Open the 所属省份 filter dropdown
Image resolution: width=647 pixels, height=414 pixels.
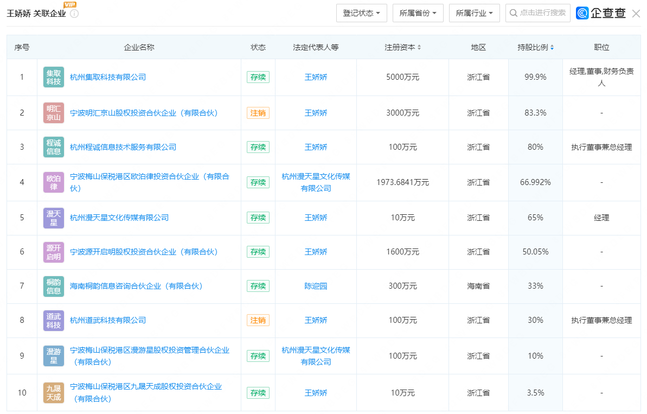(x=418, y=13)
